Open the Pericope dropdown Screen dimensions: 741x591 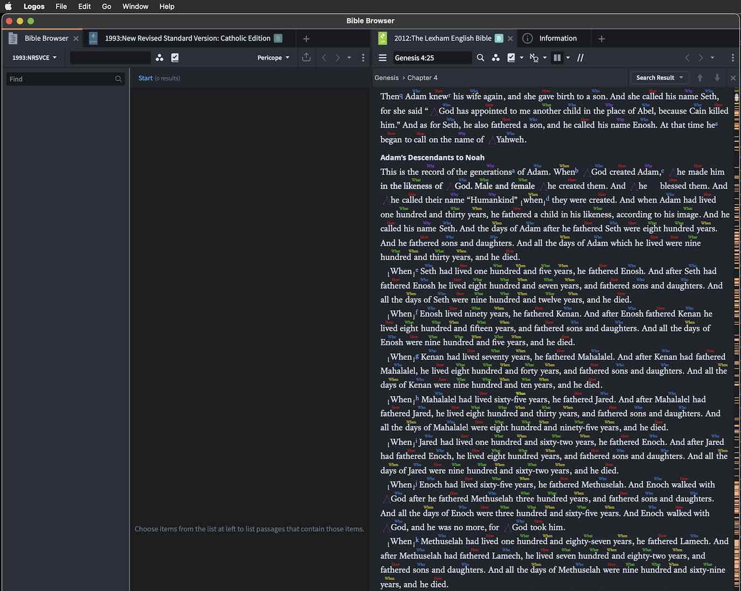coord(274,58)
